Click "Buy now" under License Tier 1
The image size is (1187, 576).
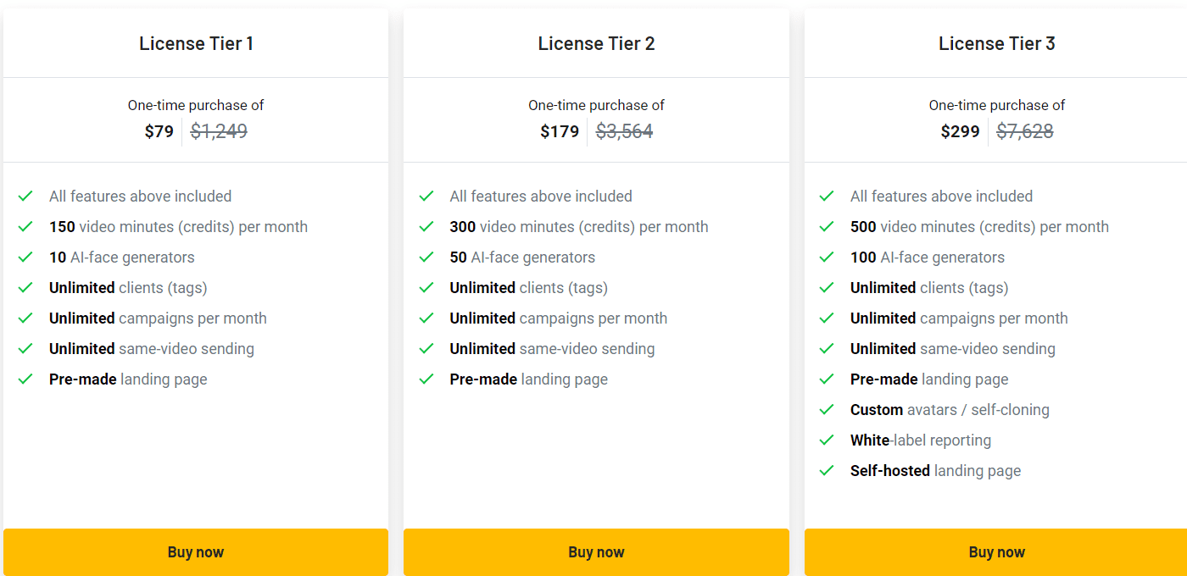pos(196,551)
